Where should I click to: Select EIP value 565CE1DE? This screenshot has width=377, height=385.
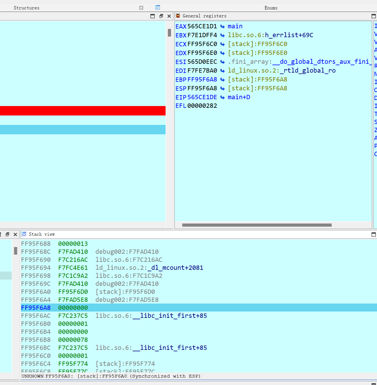click(202, 97)
